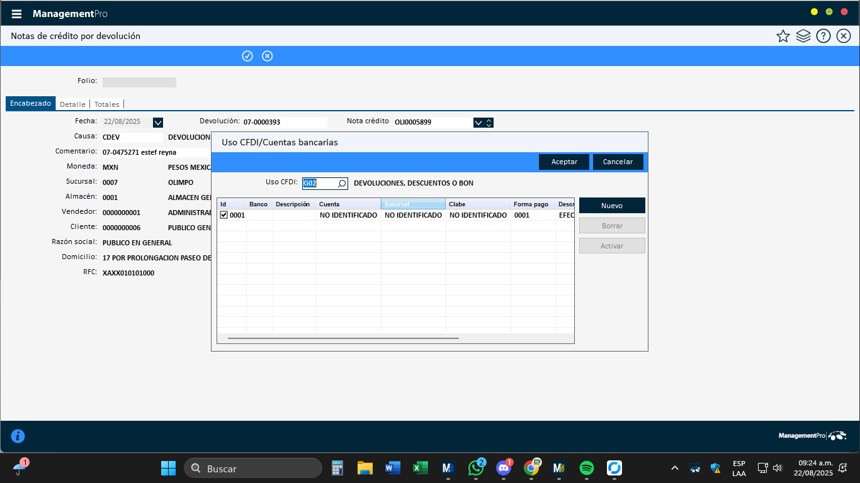Viewport: 860px width, 483px height.
Task: Click the Id column header
Action: (x=232, y=204)
